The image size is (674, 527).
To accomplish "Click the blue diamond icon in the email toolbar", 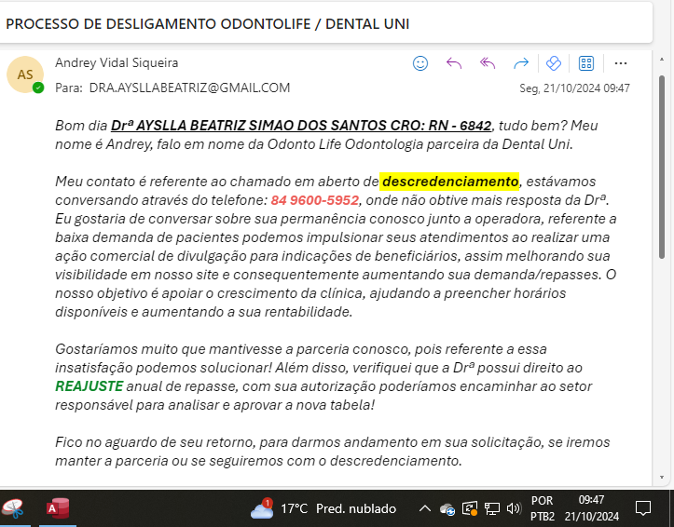I will click(x=553, y=63).
